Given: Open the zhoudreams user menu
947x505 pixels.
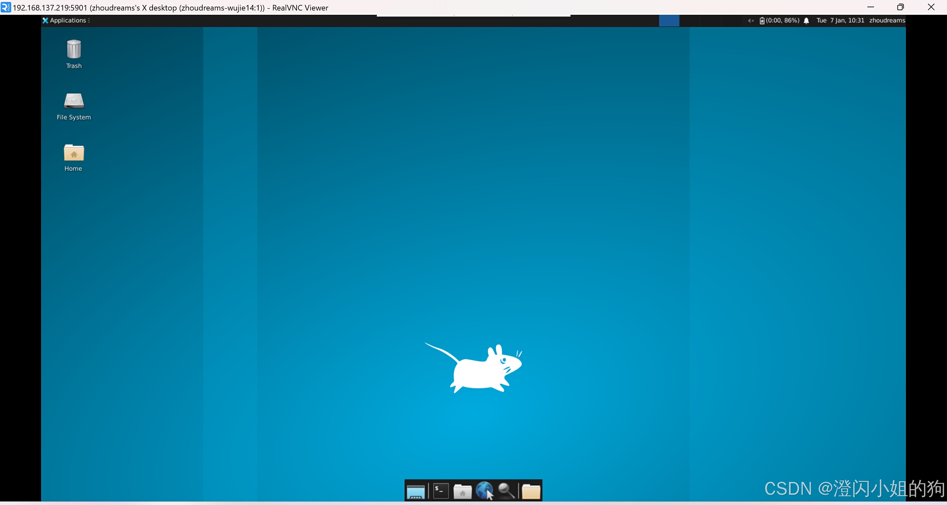Looking at the screenshot, I should coord(887,21).
